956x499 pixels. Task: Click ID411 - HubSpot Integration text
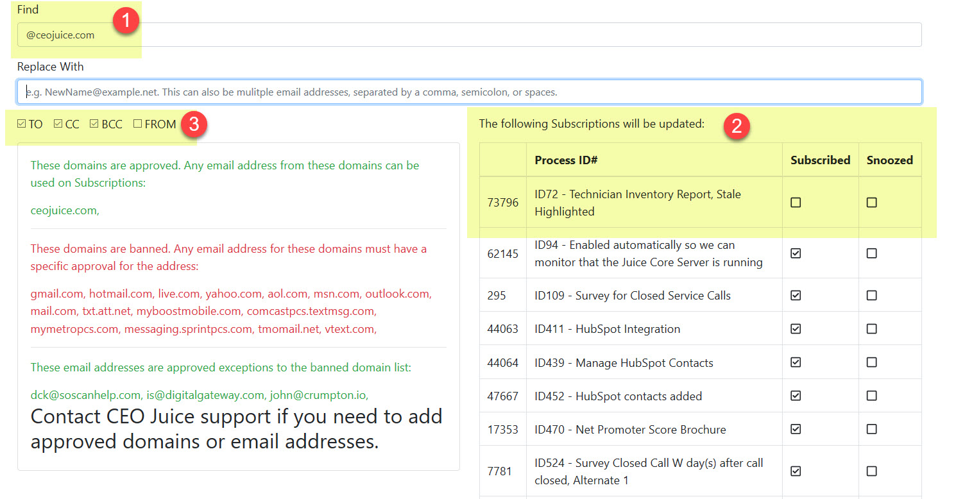pos(607,329)
